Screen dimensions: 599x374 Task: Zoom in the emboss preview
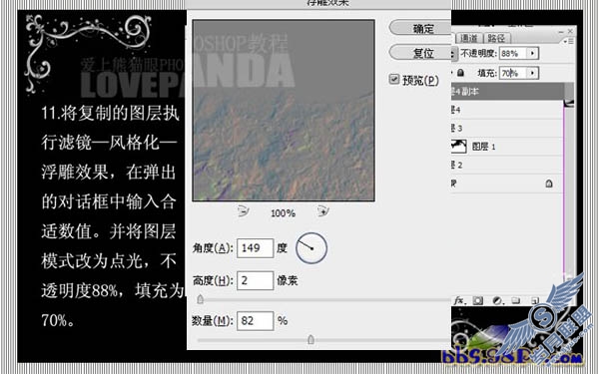[322, 210]
